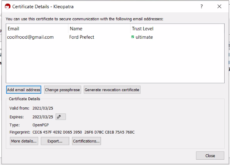This screenshot has width=230, height=165.
Task: Click the 2023/03/25 expiry date value
Action: pos(43,117)
